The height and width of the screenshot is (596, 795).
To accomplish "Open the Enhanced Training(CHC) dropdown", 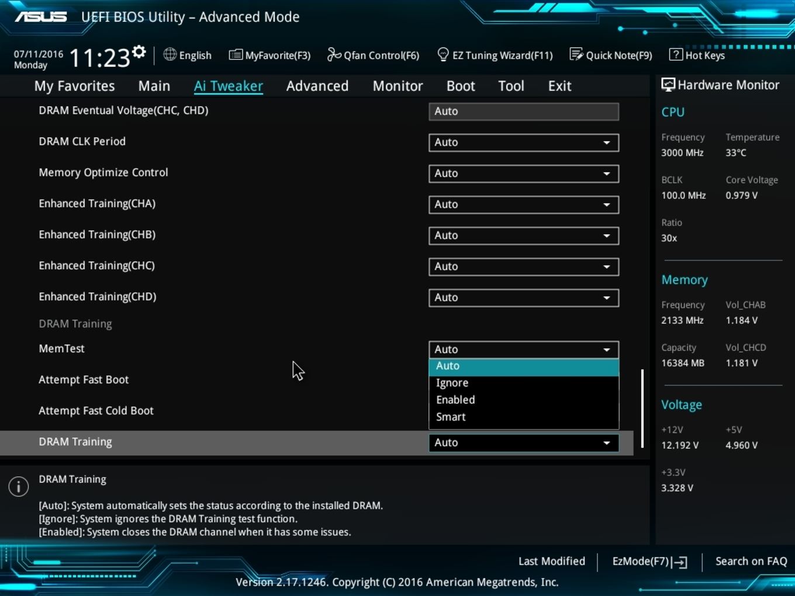I will (524, 266).
